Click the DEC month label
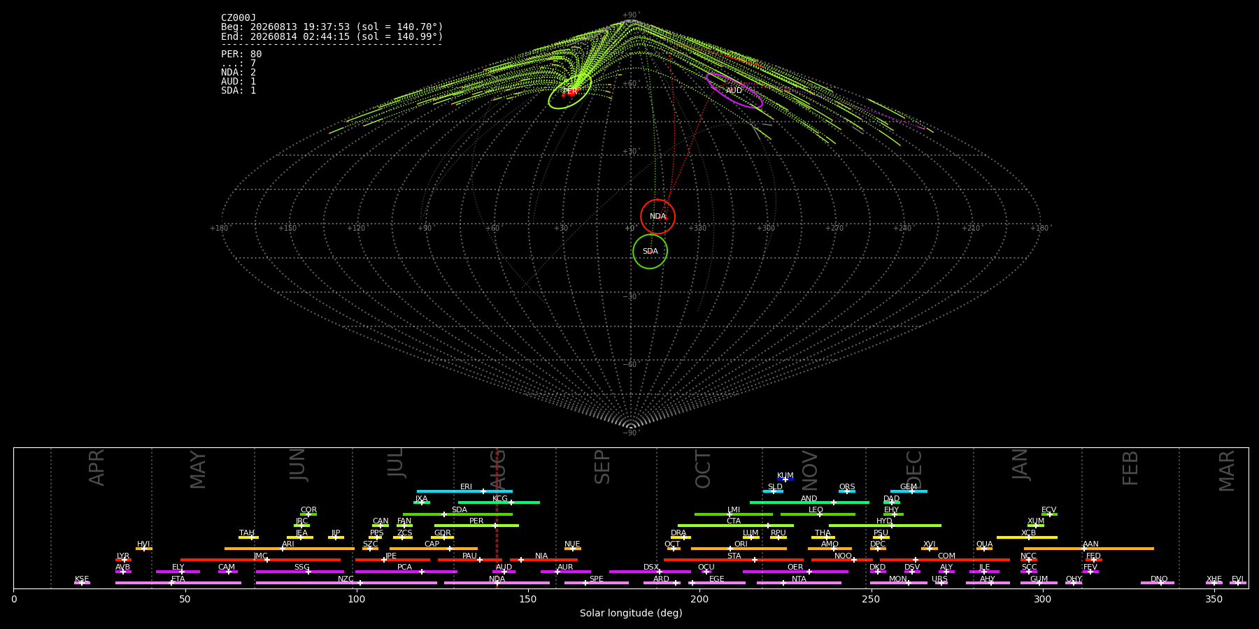This screenshot has height=629, width=1259. (914, 470)
